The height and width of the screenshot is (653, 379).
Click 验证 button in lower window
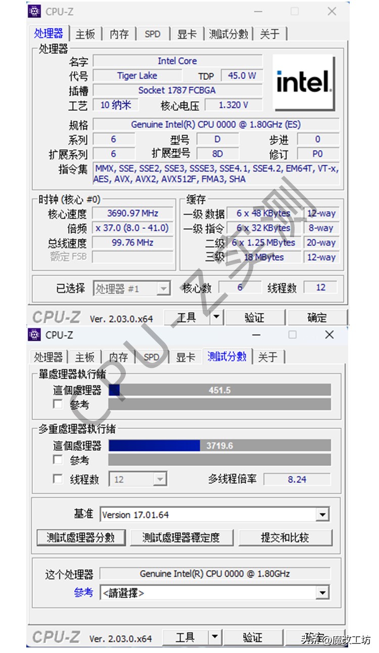[254, 638]
